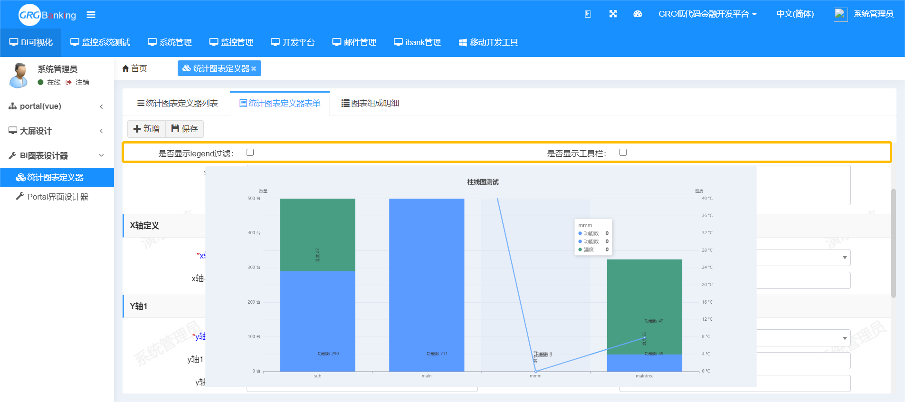Open the 移动开发工具 menu
The width and height of the screenshot is (905, 402).
[x=488, y=42]
